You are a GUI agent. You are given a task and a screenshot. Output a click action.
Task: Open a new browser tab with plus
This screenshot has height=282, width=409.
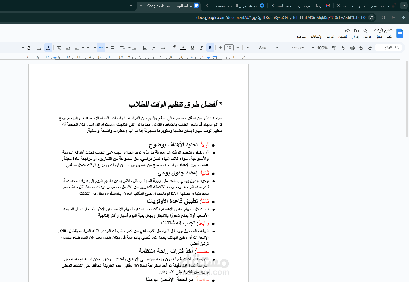click(131, 6)
